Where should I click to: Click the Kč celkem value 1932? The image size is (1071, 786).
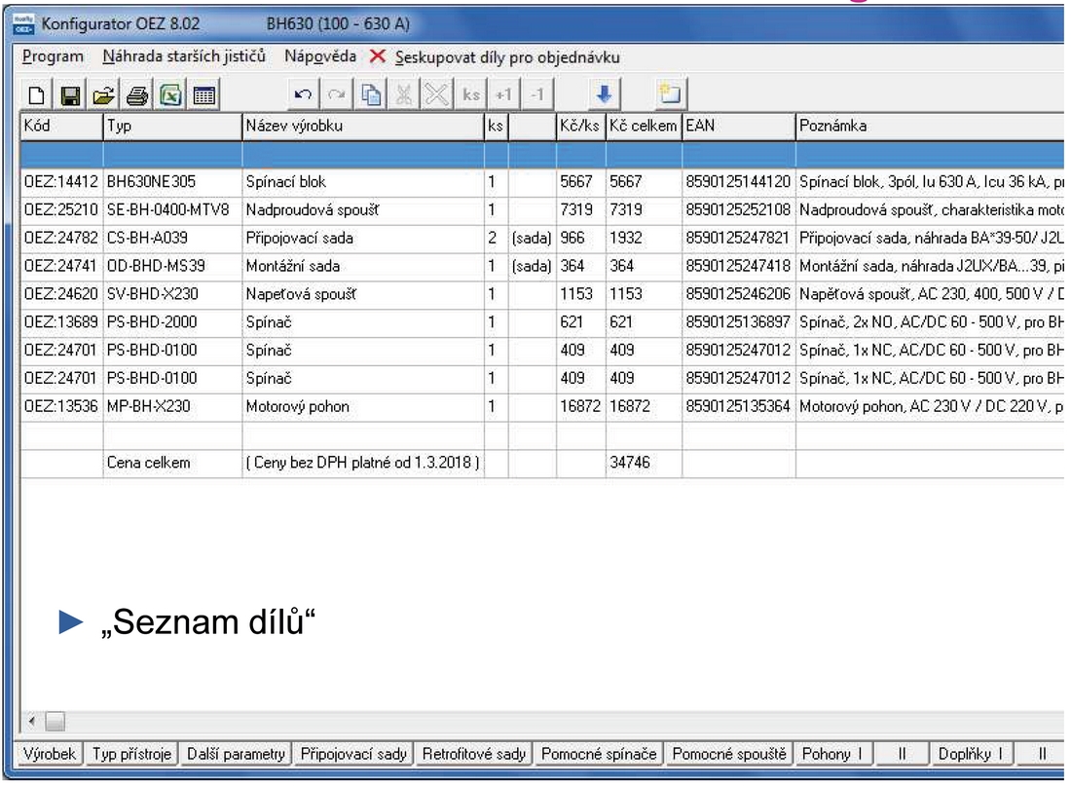(x=645, y=238)
